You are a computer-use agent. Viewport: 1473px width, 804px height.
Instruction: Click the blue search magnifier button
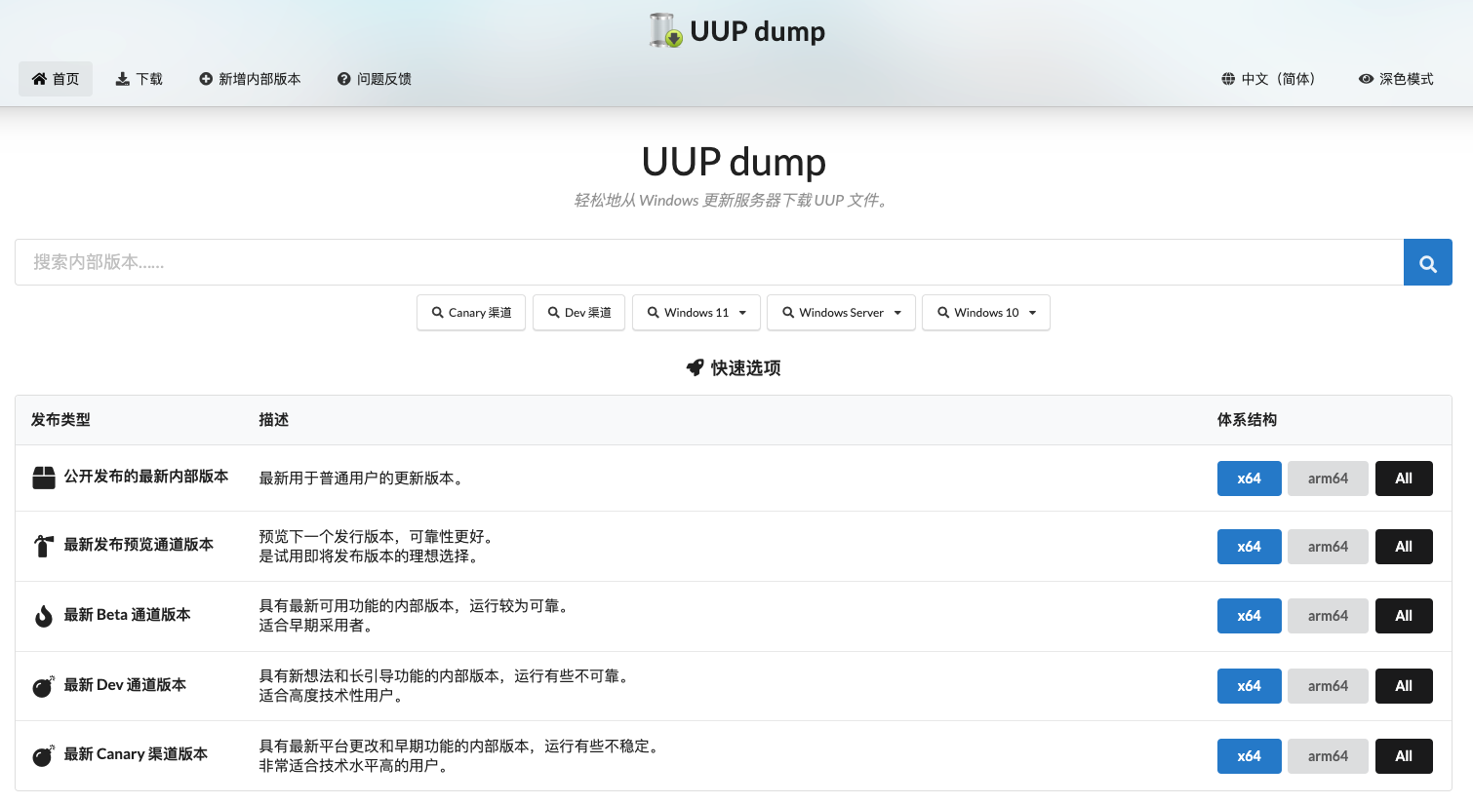tap(1428, 262)
